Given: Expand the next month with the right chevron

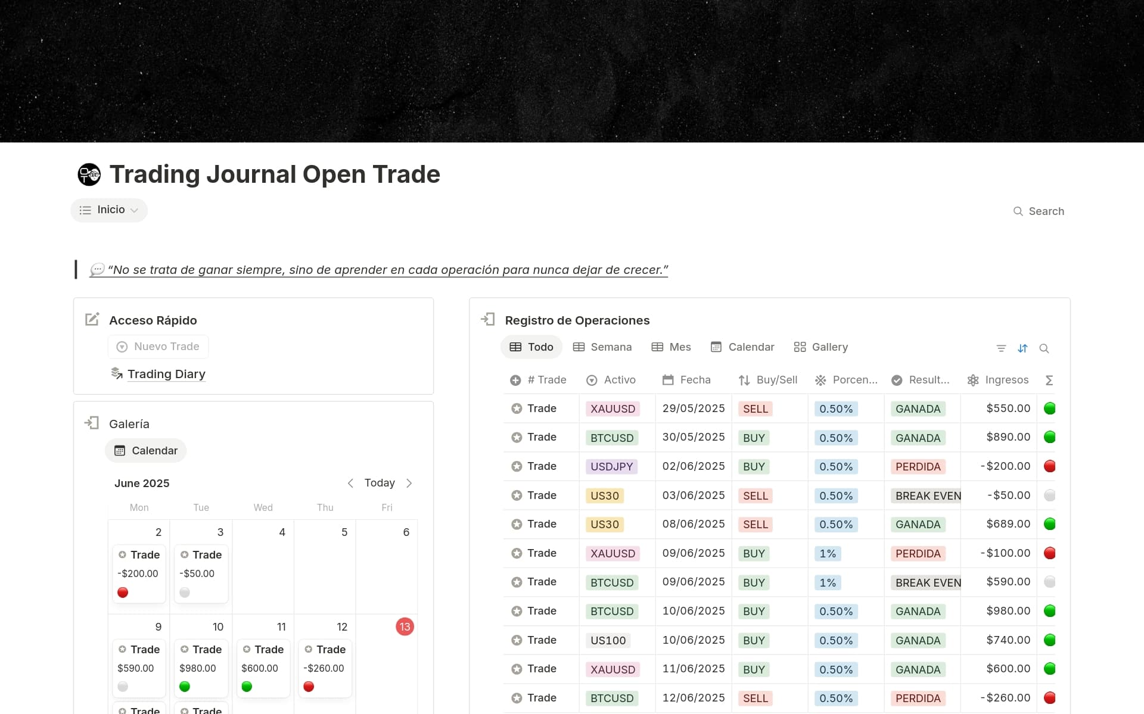Looking at the screenshot, I should pos(409,483).
